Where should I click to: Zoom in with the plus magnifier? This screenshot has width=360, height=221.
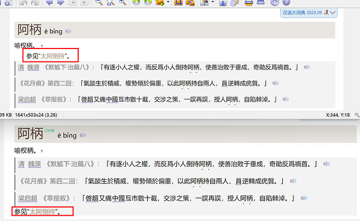123,3
